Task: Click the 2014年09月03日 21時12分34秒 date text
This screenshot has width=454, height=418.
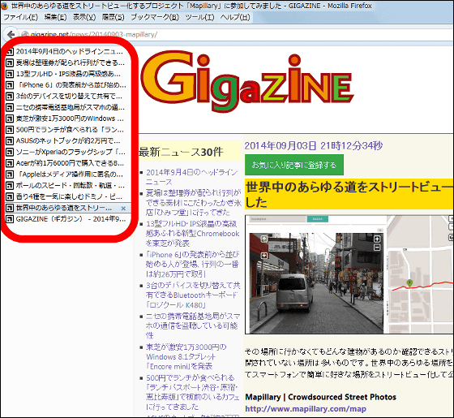Action: pyautogui.click(x=314, y=146)
